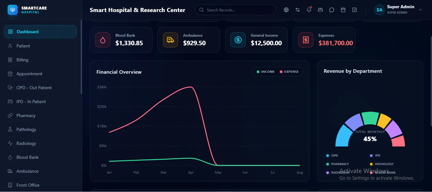The height and width of the screenshot is (192, 432).
Task: Go to the Billing menu label
Action: coord(22,60)
